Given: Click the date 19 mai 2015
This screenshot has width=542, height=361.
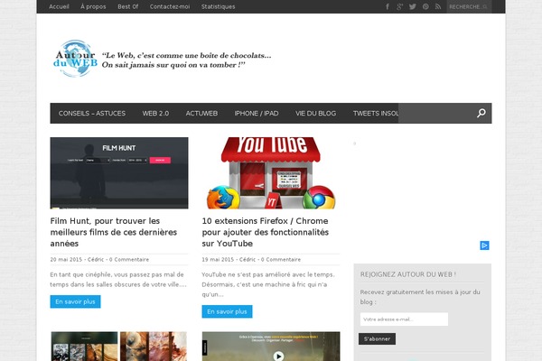Looking at the screenshot, I should coord(218,259).
